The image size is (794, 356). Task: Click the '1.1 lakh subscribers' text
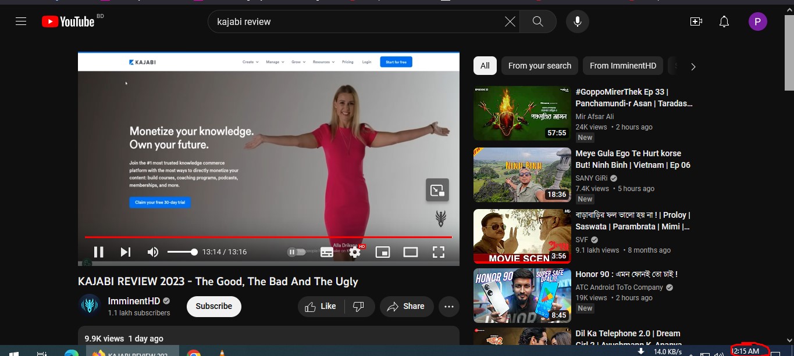coord(139,313)
